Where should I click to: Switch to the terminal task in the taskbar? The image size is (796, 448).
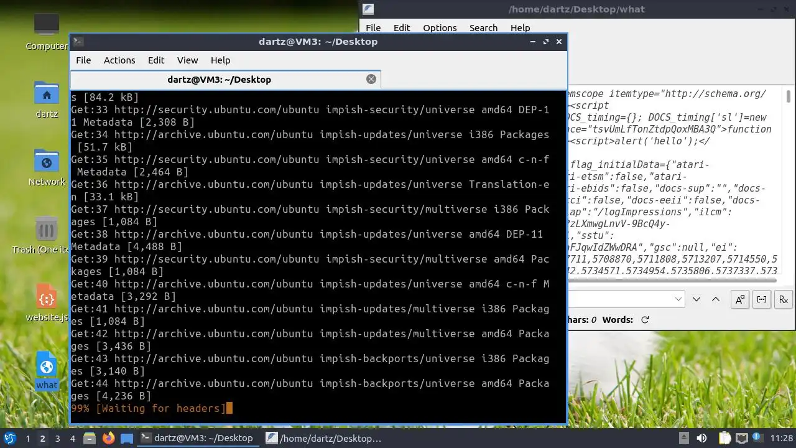pos(198,438)
